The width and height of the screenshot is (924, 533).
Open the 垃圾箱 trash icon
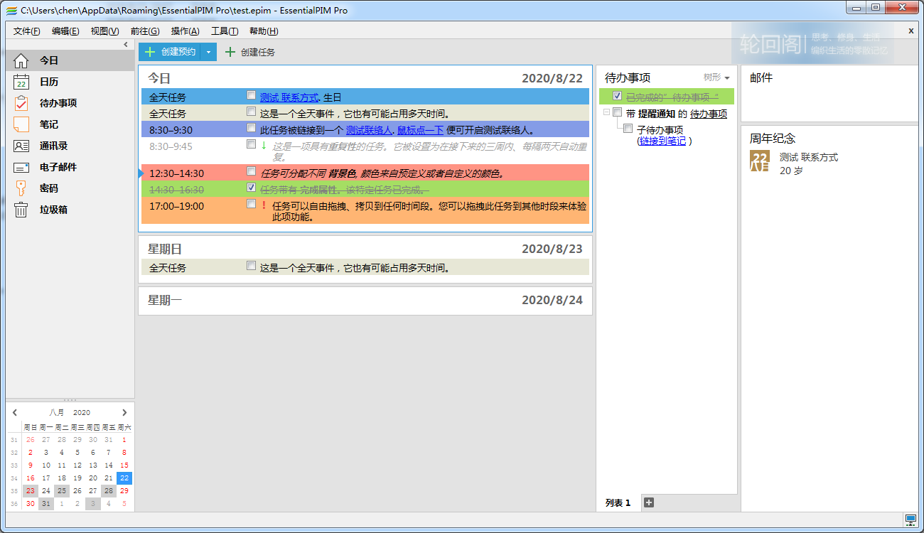click(21, 210)
